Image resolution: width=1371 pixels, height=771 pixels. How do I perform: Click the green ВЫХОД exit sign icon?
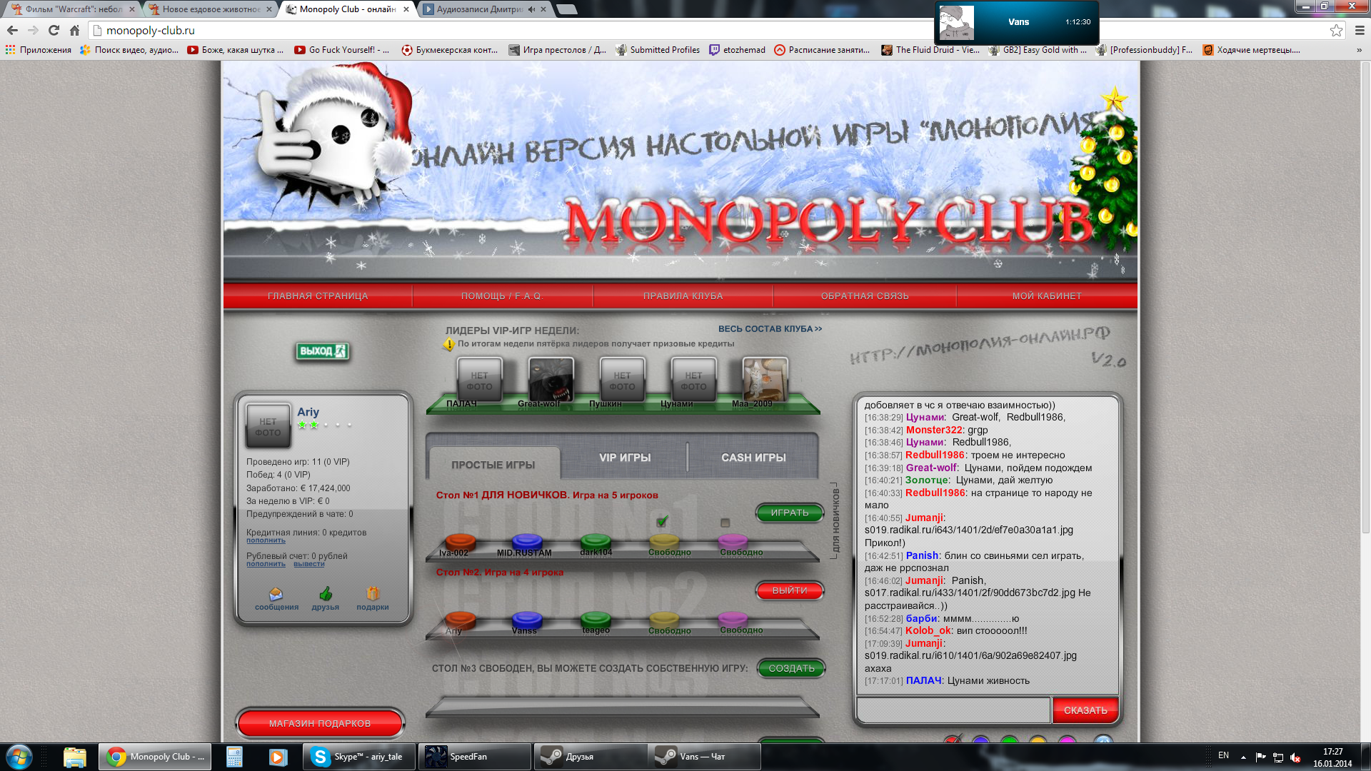coord(322,351)
